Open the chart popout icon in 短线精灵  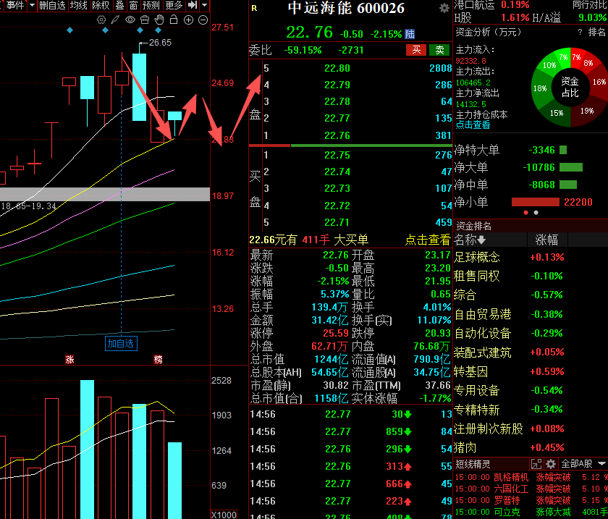536,463
